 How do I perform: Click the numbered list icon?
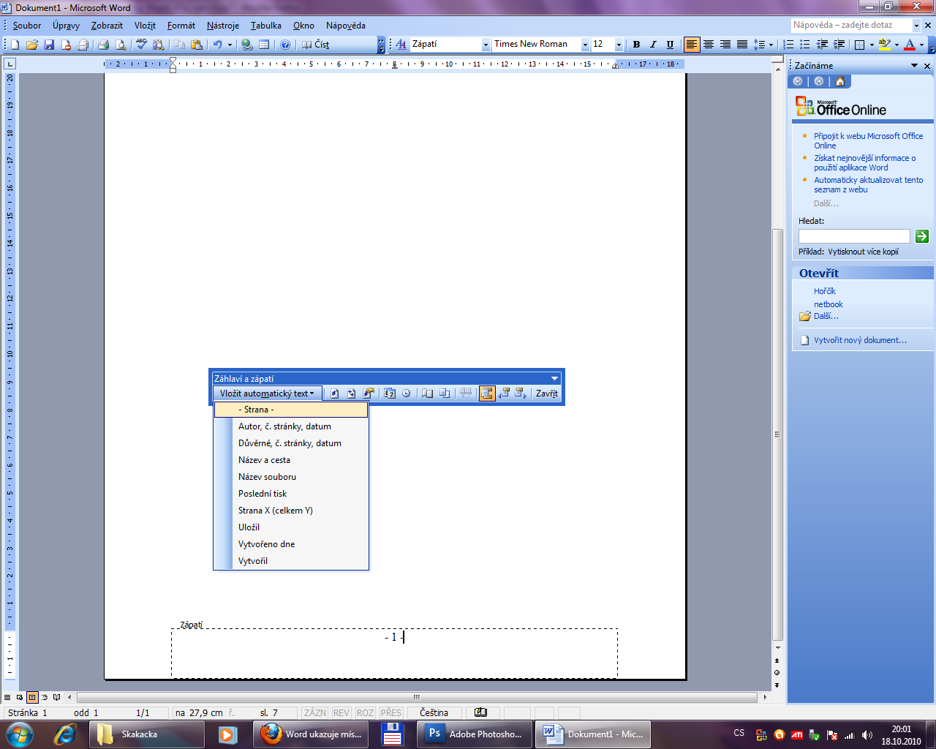click(788, 45)
